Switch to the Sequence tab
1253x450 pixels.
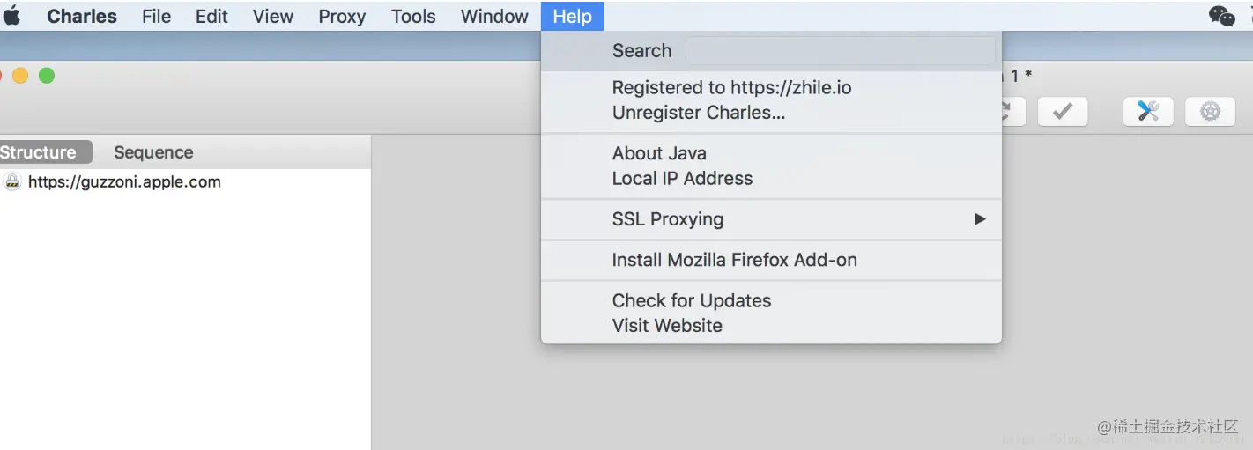click(153, 152)
